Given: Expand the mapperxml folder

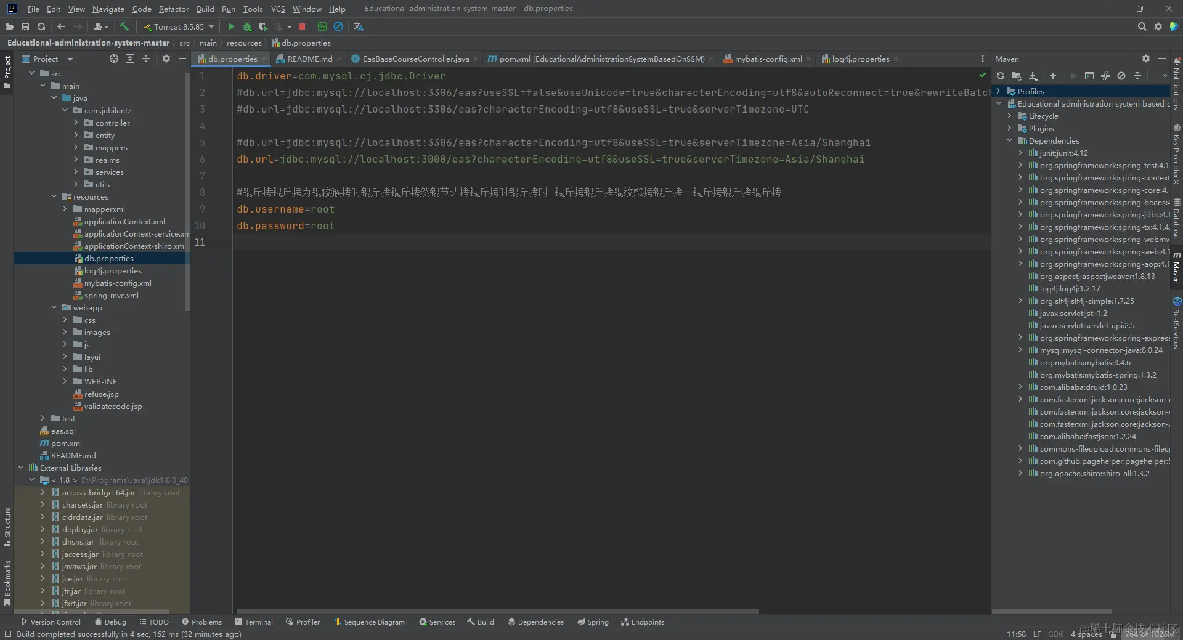Looking at the screenshot, I should click(x=65, y=209).
